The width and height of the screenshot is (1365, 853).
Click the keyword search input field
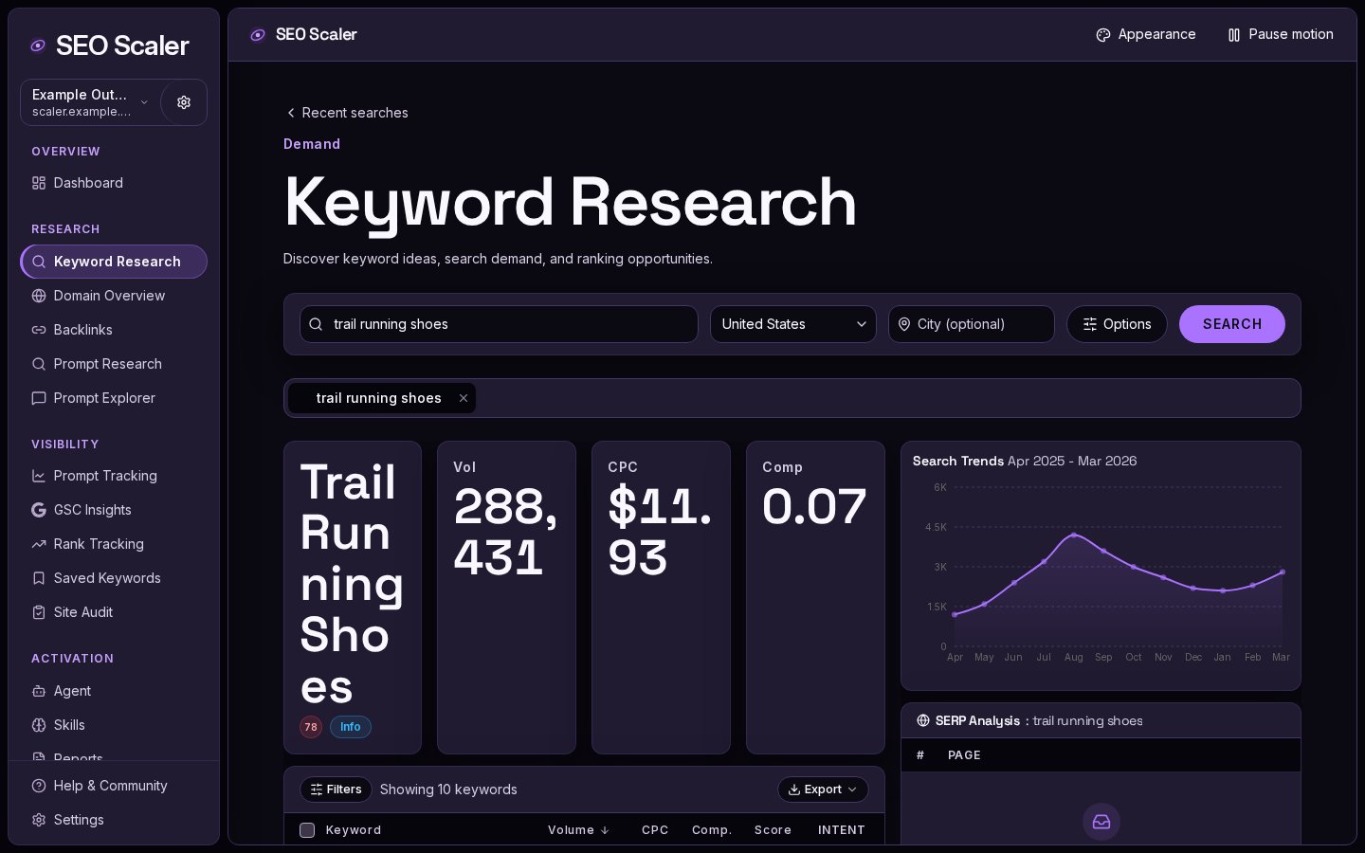coord(499,324)
